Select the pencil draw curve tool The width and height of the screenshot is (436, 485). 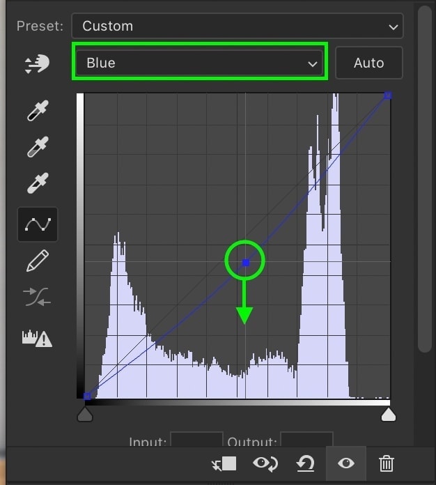pos(38,261)
